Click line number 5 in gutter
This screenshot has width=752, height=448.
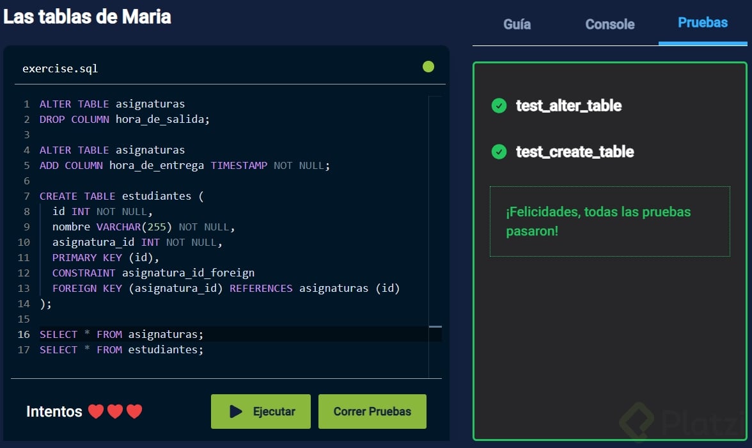[26, 165]
